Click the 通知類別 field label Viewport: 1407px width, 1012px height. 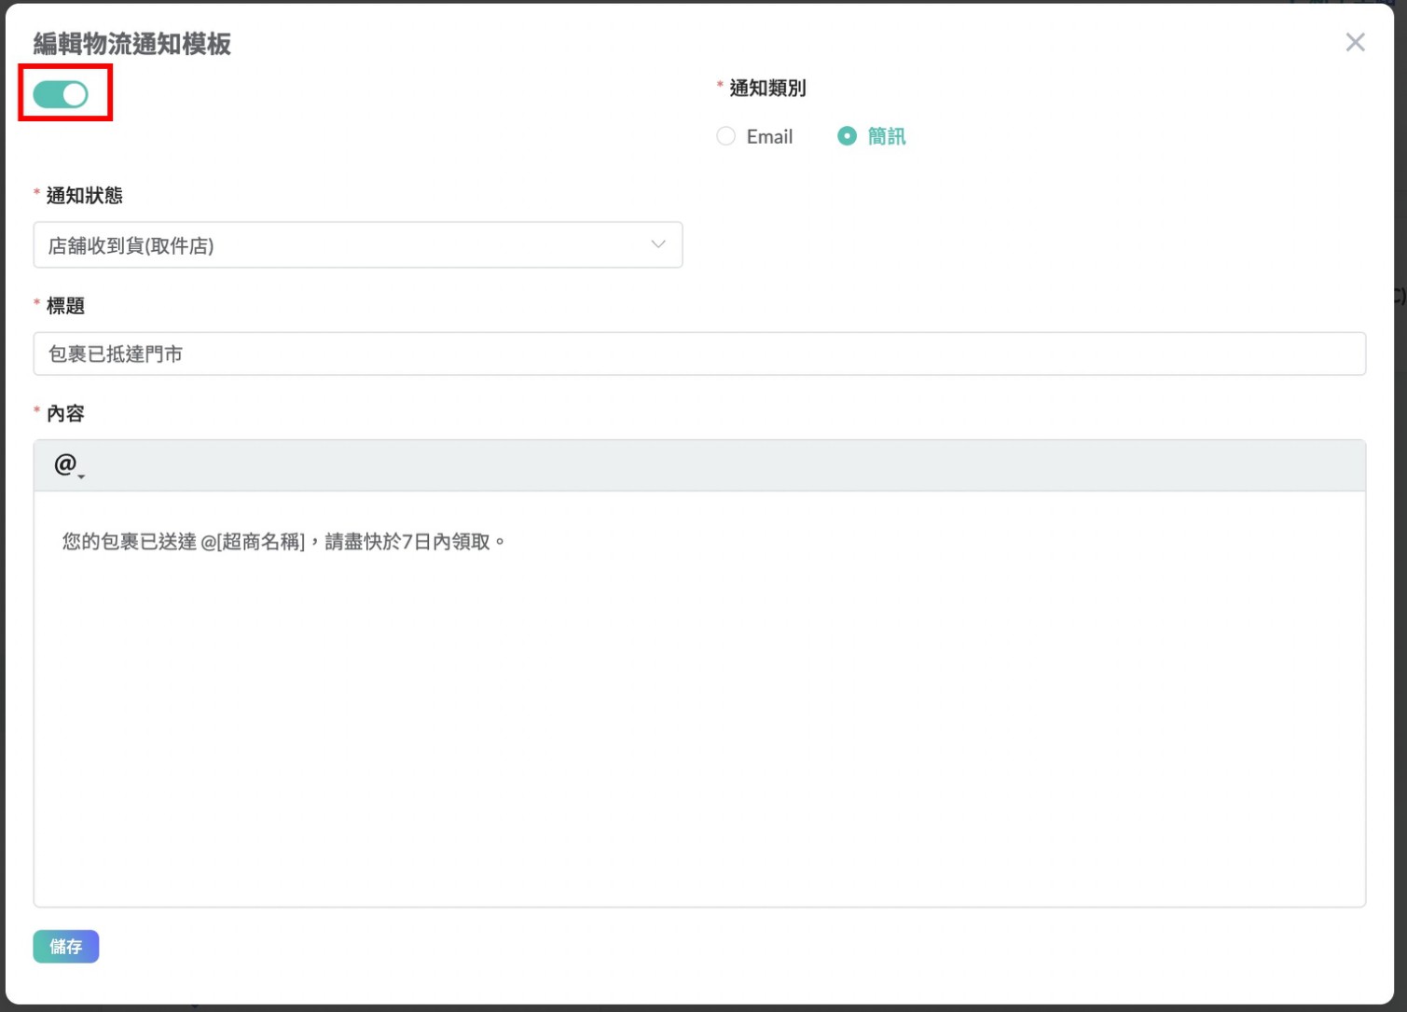767,89
